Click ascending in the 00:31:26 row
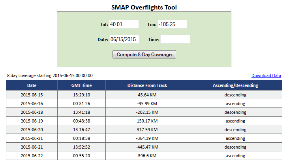The width and height of the screenshot is (287, 164). pyautogui.click(x=235, y=104)
